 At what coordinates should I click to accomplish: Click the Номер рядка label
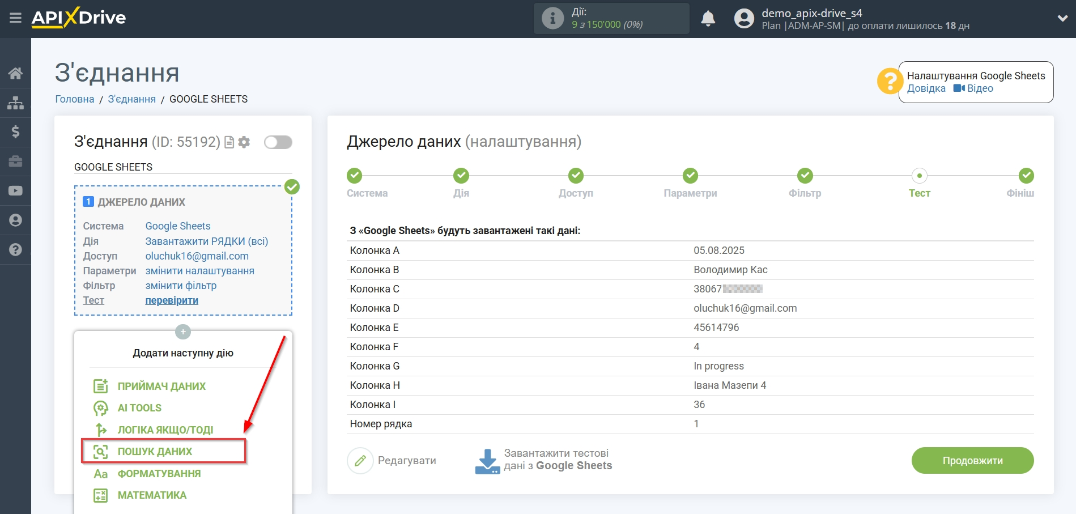click(381, 424)
